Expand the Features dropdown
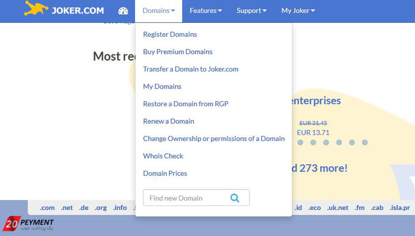415x236 pixels. click(x=205, y=11)
